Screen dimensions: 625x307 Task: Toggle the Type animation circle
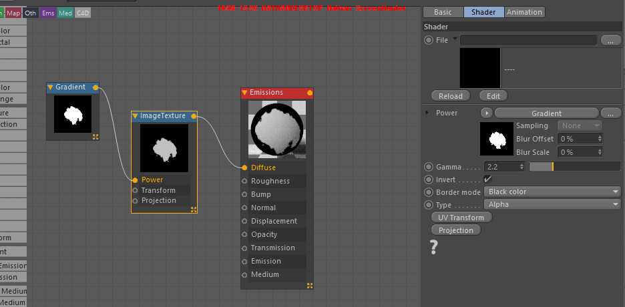429,205
